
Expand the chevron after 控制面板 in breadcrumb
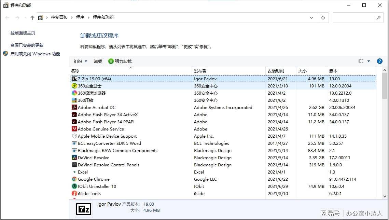coord(72,18)
